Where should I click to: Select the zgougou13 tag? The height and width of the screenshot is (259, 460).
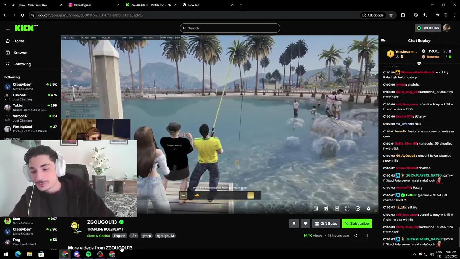(x=165, y=236)
